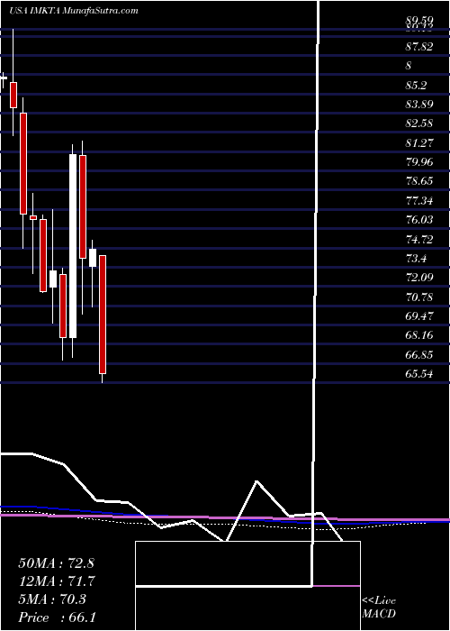Click the 81.27 price axis label
Screen dimensions: 450x631
[x=419, y=142]
